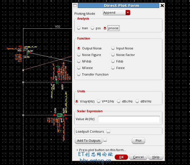This screenshot has width=190, height=165.
Task: Confirm with the OK button
Action: 121,157
